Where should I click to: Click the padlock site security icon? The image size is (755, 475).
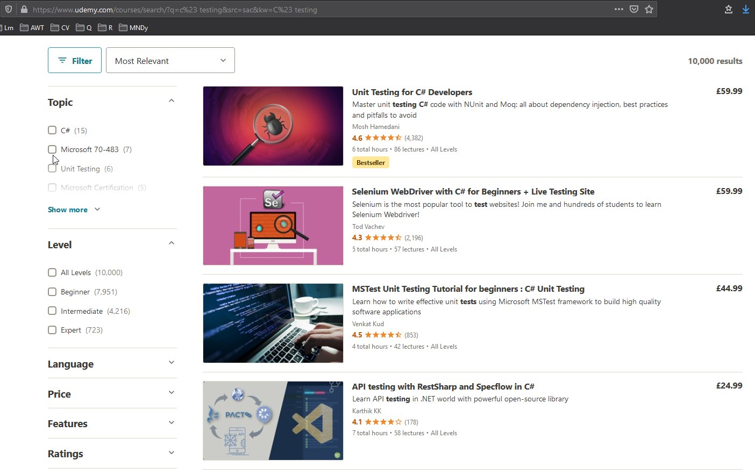(24, 9)
